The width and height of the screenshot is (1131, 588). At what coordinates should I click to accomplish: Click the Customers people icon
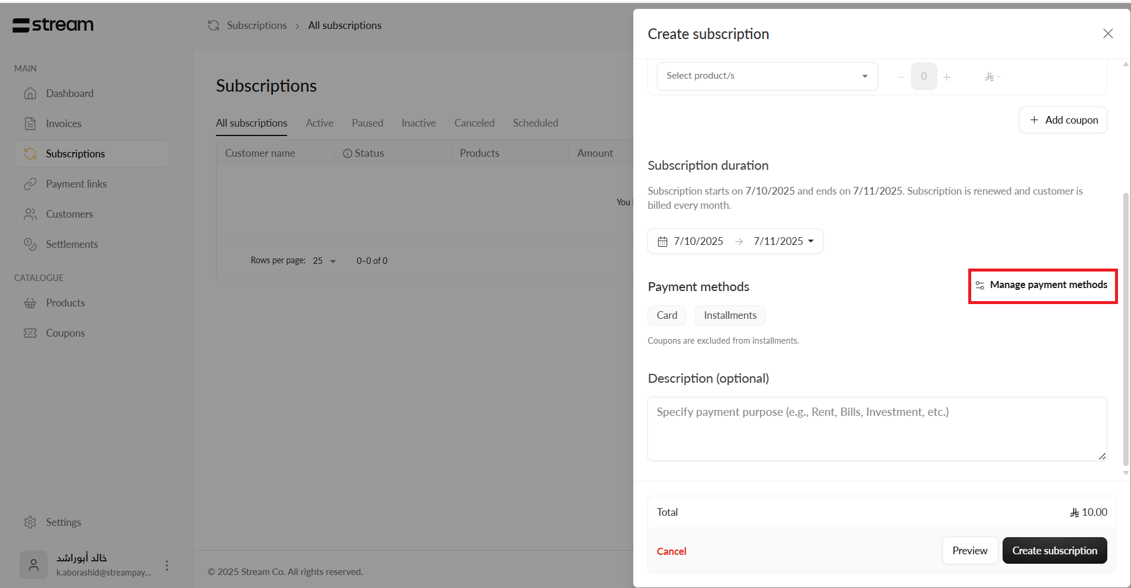click(30, 214)
